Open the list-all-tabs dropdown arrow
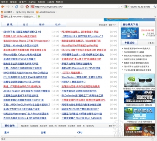This screenshot has width=157, height=141. click(155, 17)
